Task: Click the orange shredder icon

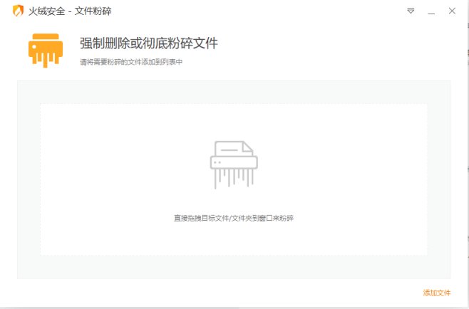Action: [x=46, y=51]
